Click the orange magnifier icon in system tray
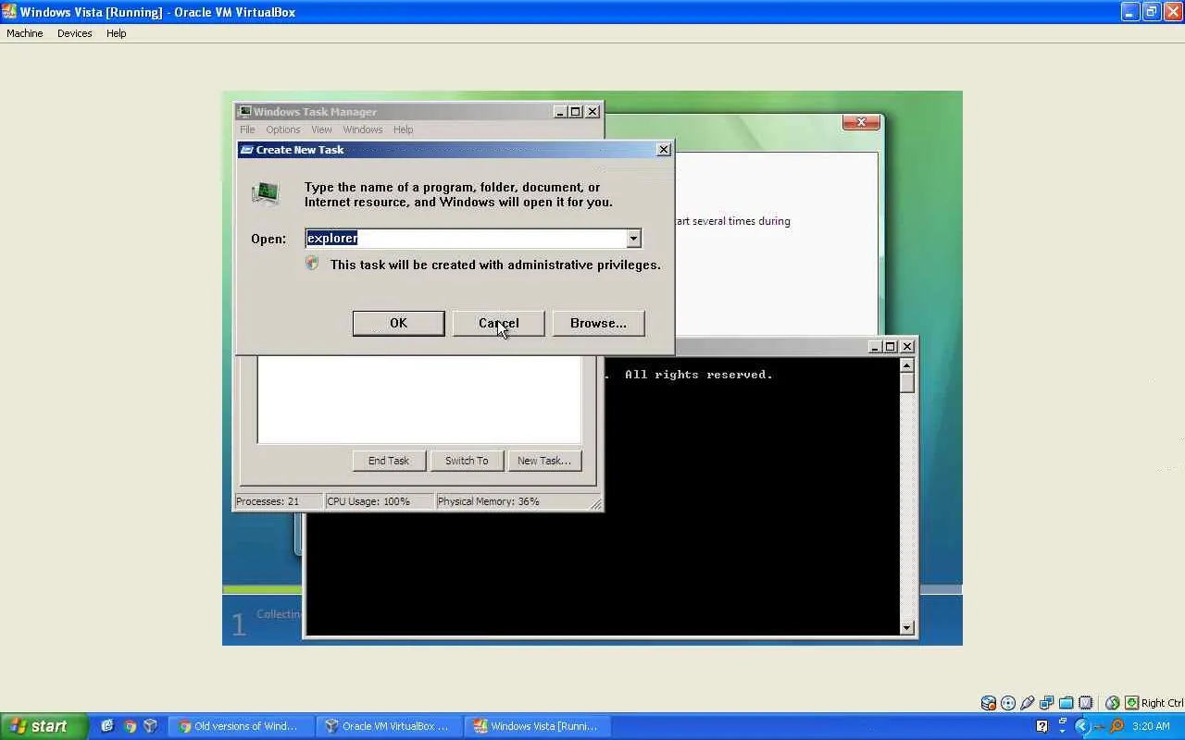1185x740 pixels. [1116, 726]
